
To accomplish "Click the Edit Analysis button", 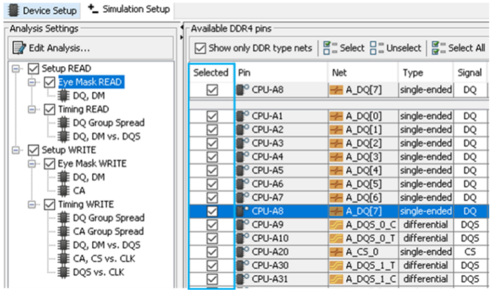I will [51, 48].
